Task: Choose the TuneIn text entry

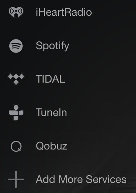Action: point(51,112)
